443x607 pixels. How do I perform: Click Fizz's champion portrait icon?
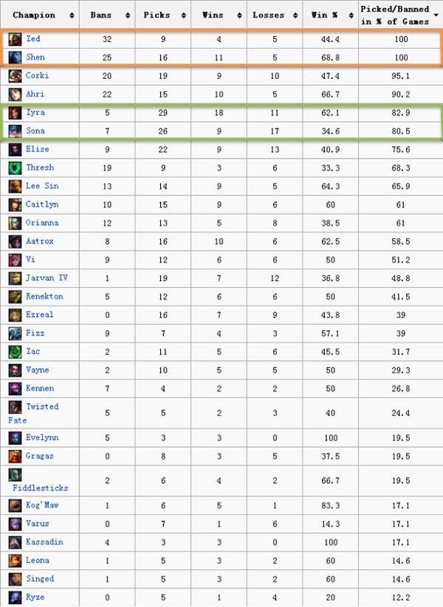pyautogui.click(x=15, y=333)
